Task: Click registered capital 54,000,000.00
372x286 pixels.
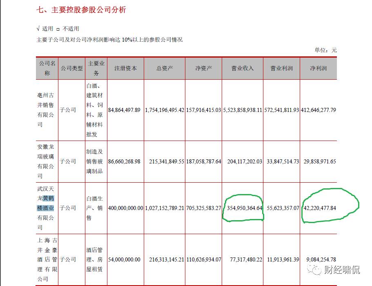Action: [x=124, y=260]
